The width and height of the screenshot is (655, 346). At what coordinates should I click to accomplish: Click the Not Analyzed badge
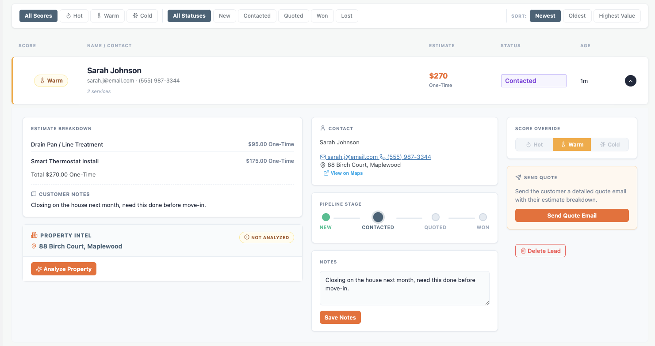click(x=267, y=237)
